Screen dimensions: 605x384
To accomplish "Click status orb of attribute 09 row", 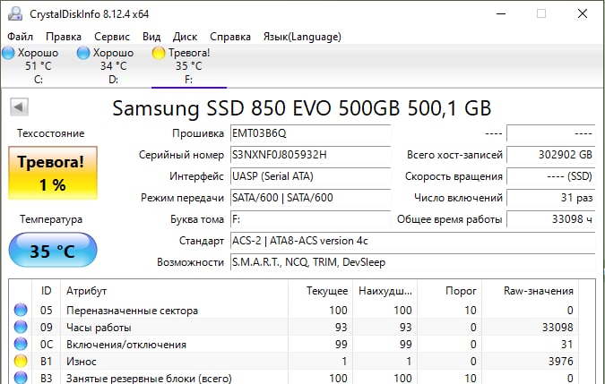I will [x=21, y=327].
